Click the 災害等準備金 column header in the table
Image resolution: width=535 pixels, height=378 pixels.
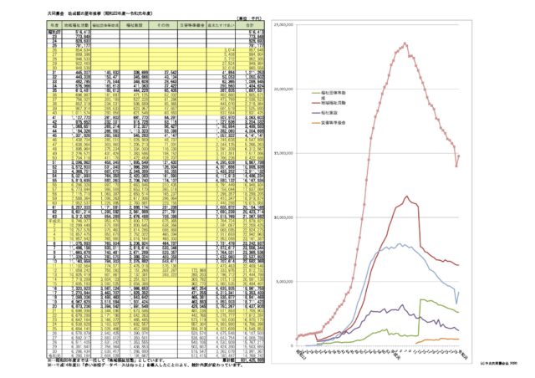tap(191, 25)
